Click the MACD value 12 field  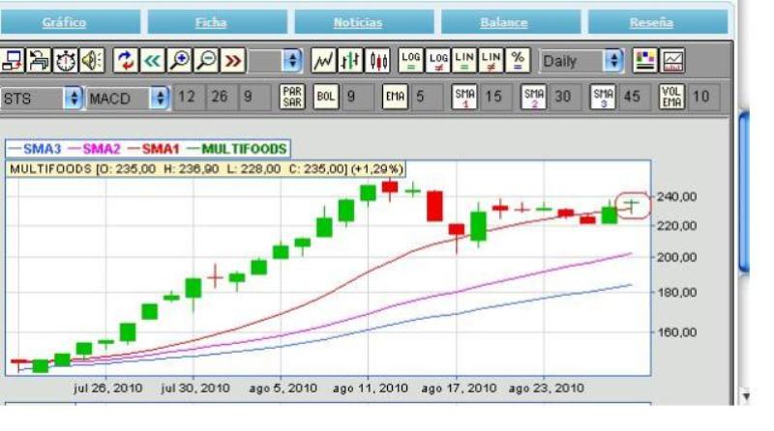click(x=187, y=97)
